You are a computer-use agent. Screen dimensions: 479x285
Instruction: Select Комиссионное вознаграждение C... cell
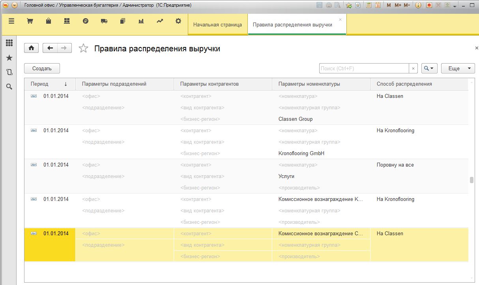(321, 233)
